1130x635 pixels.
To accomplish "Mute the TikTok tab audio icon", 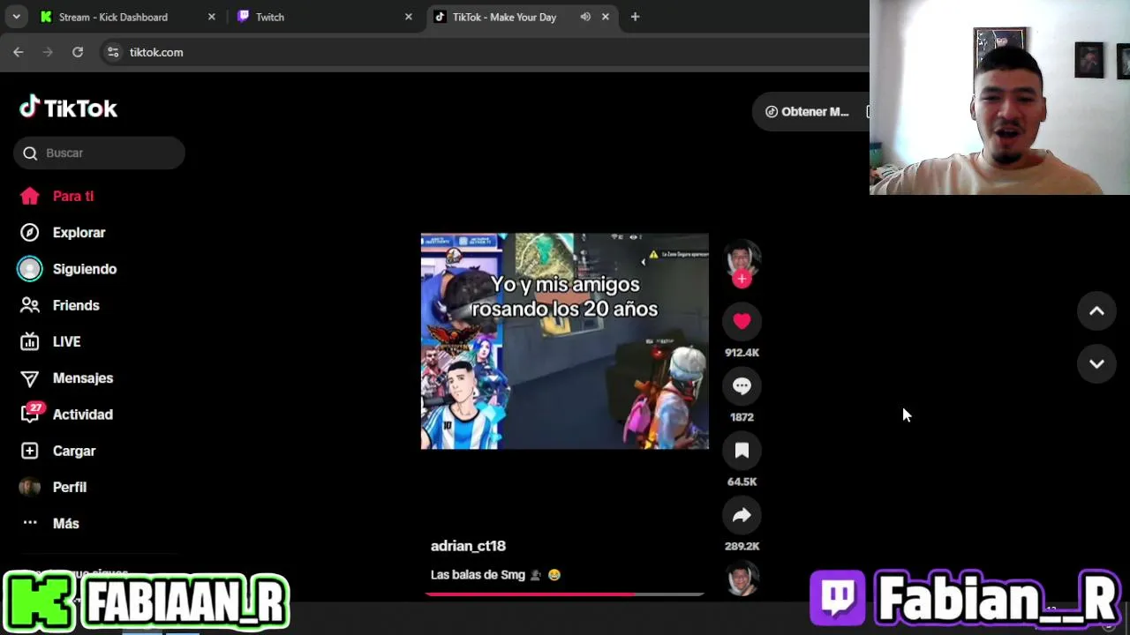I will [585, 17].
